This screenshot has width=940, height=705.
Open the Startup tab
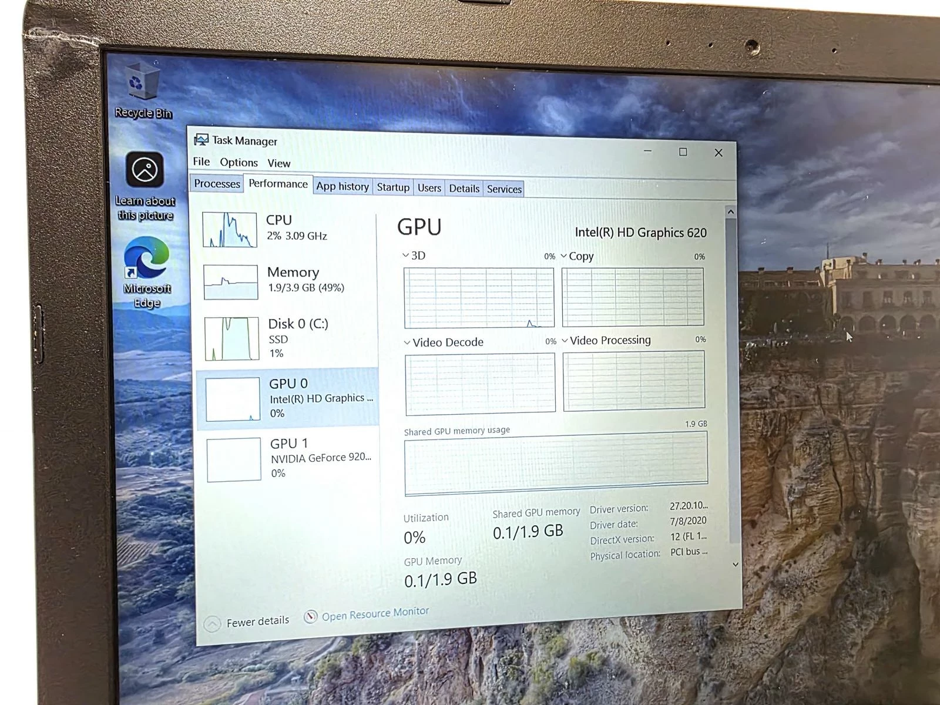pos(393,187)
